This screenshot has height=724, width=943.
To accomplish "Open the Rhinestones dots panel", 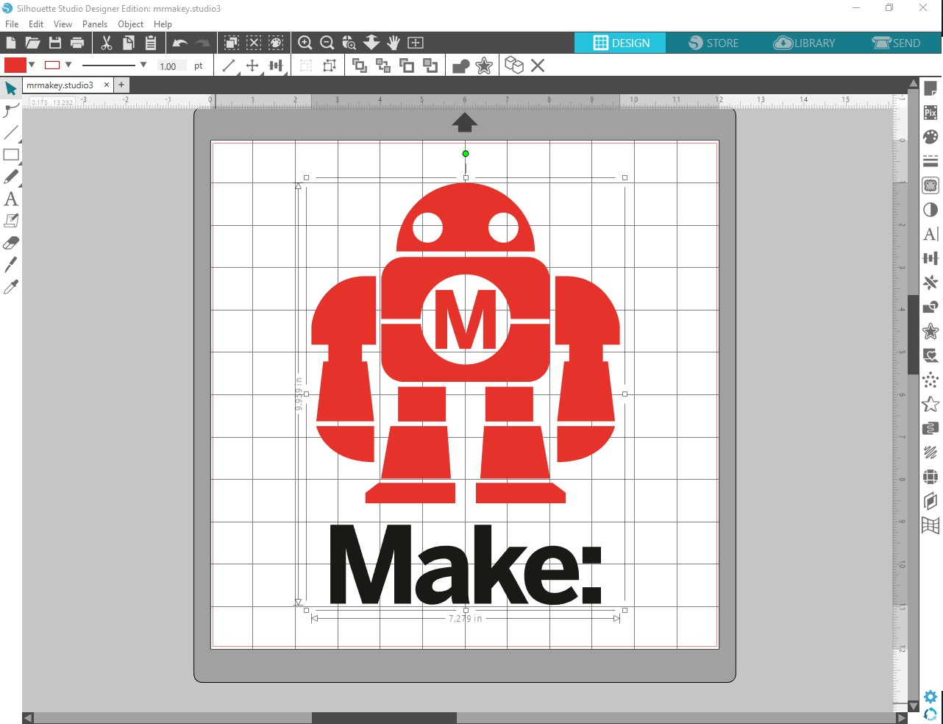I will pyautogui.click(x=930, y=380).
